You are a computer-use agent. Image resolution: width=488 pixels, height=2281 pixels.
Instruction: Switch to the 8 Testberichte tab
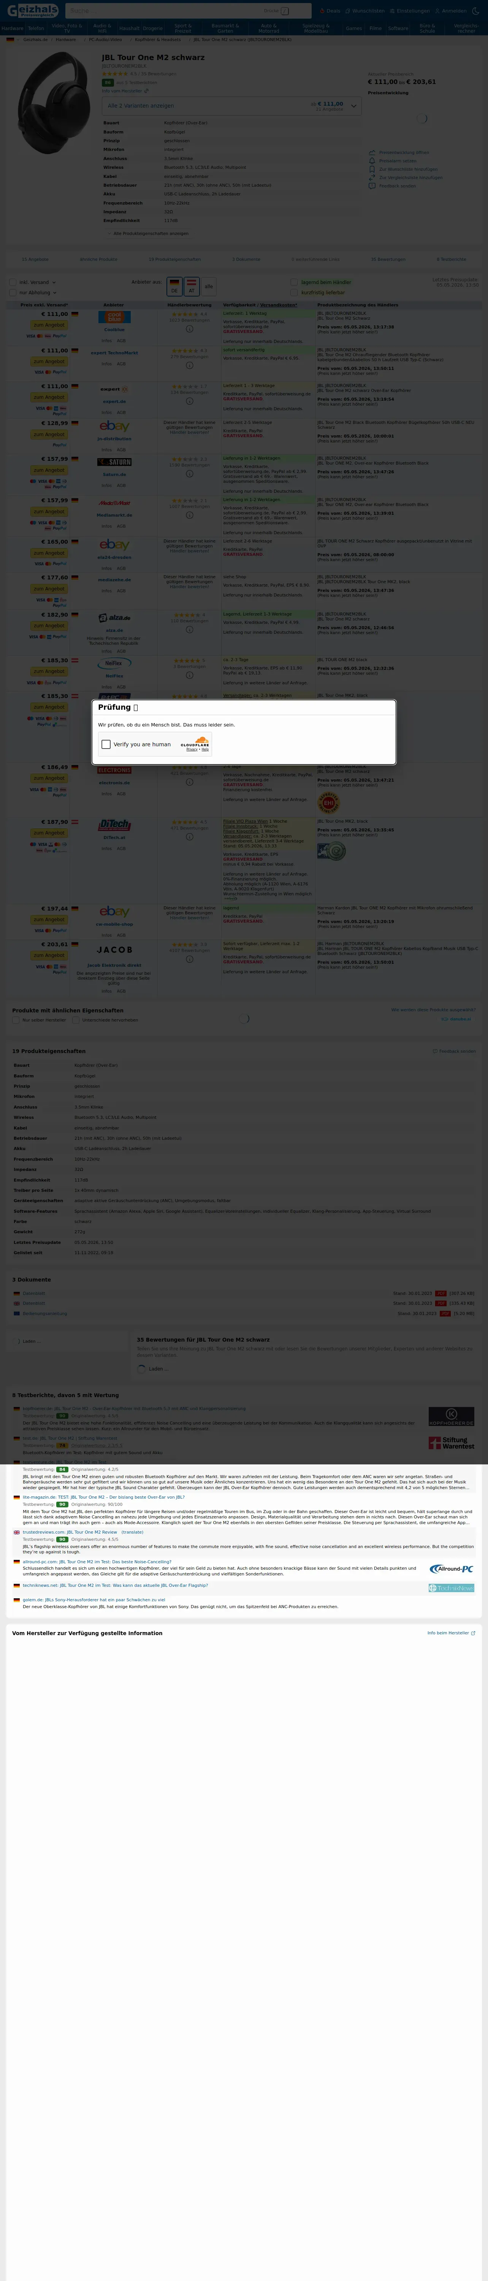click(452, 259)
